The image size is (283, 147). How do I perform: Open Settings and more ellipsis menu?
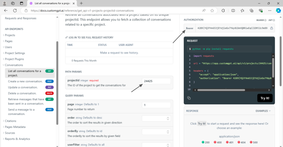point(270,11)
